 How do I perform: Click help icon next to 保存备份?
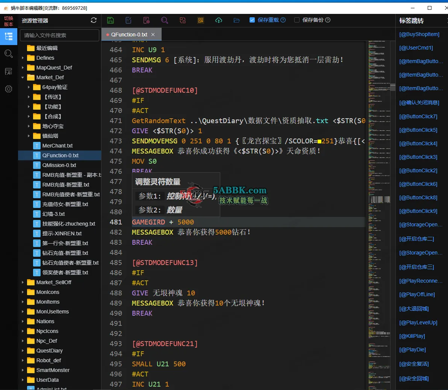(x=328, y=20)
